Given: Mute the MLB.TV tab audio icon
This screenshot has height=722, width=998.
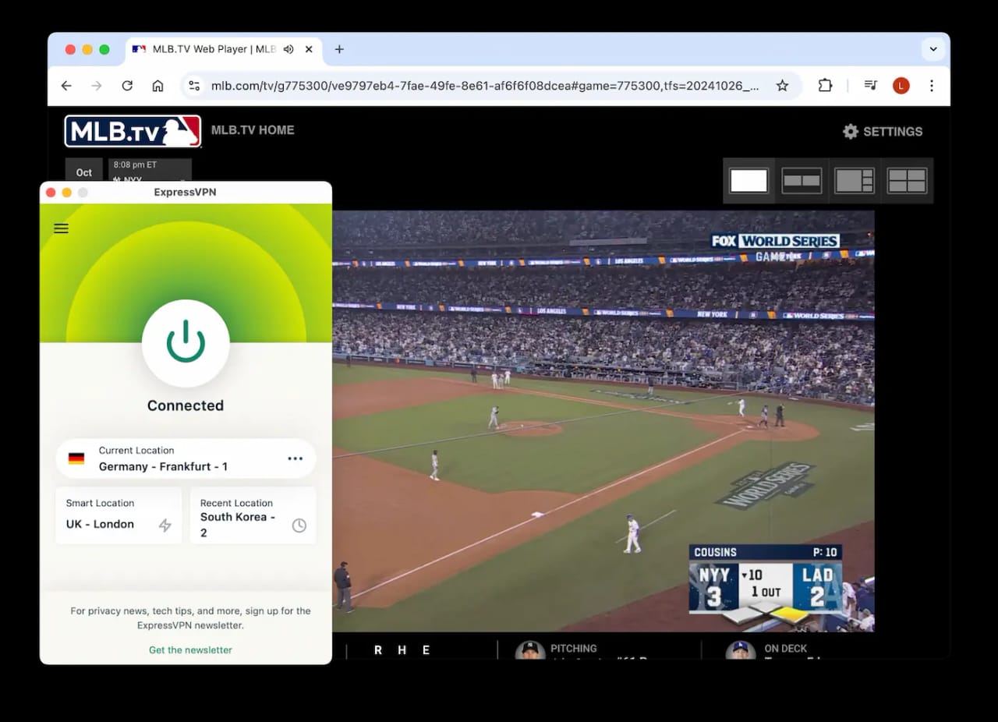Looking at the screenshot, I should coord(288,49).
